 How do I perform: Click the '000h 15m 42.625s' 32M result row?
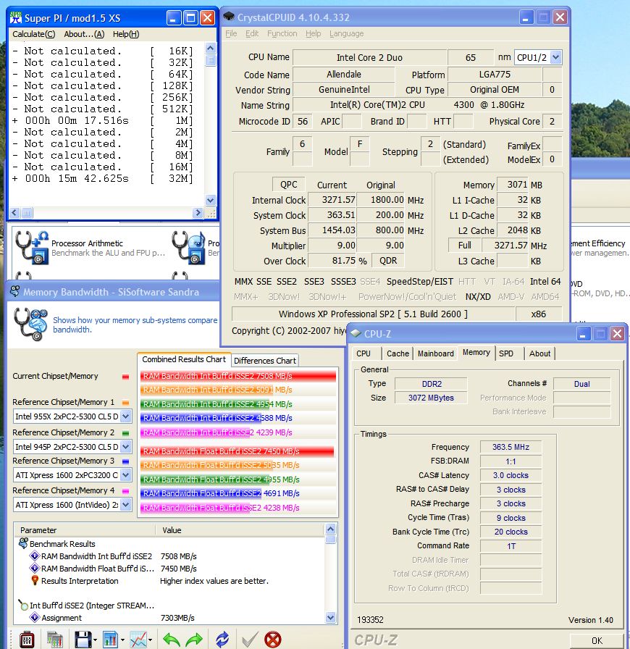[103, 178]
